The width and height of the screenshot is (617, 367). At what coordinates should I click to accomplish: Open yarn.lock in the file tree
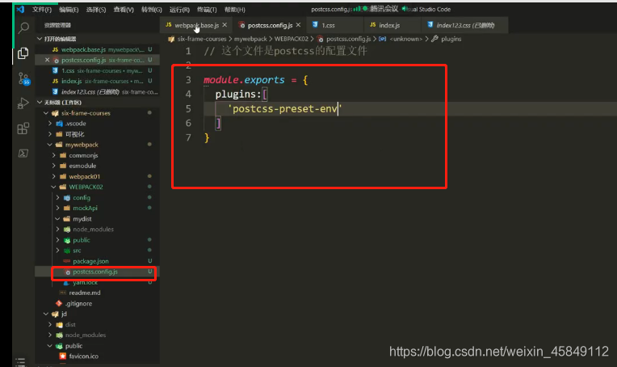[x=85, y=282]
